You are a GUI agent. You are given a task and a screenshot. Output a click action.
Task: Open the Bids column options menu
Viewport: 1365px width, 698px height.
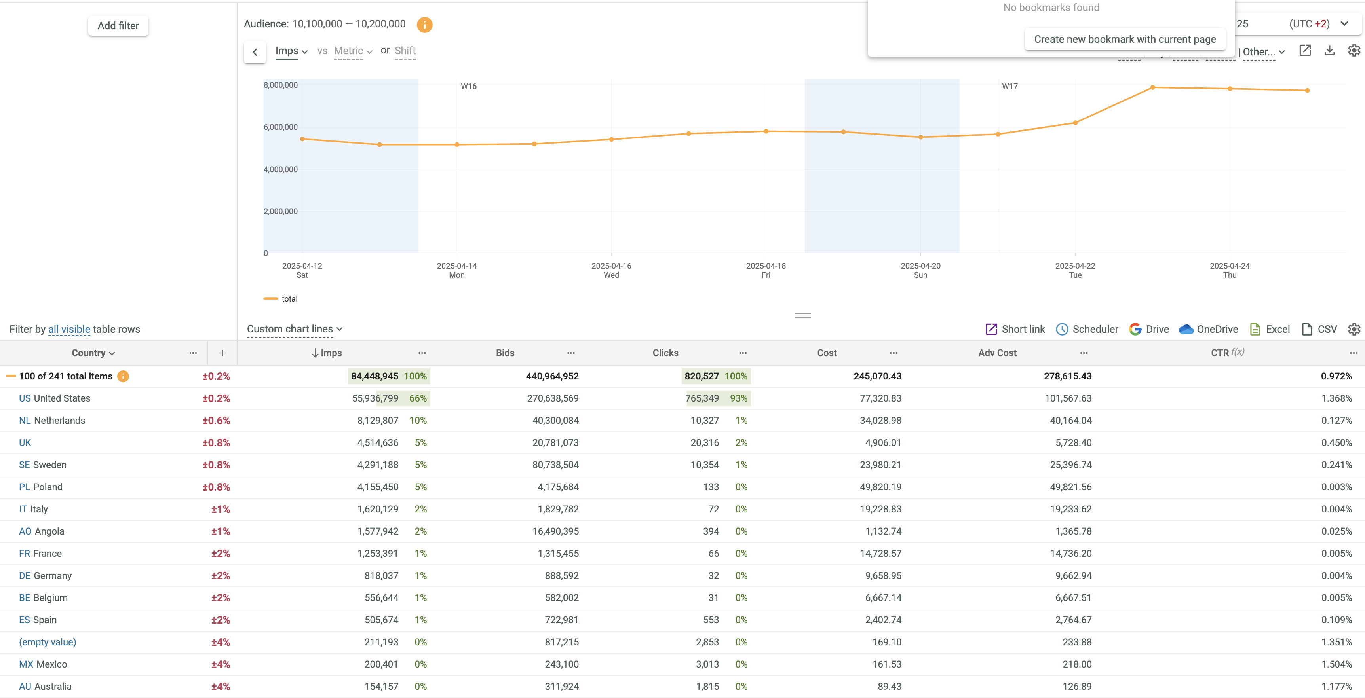[x=571, y=353]
